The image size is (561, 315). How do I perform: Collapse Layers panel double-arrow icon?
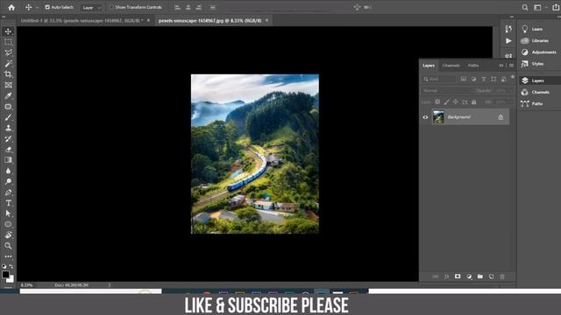click(501, 66)
